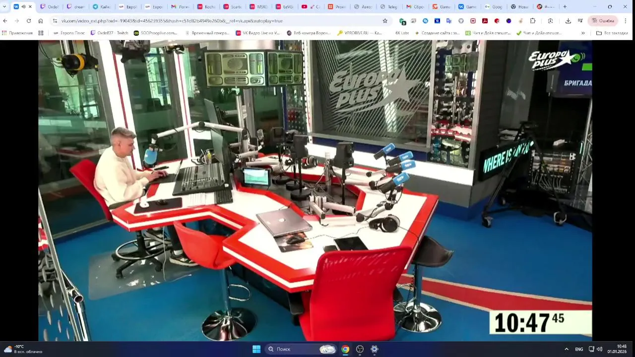Switch to the Gmail Сброс tab
Image resolution: width=635 pixels, height=357 pixels.
[x=415, y=7]
